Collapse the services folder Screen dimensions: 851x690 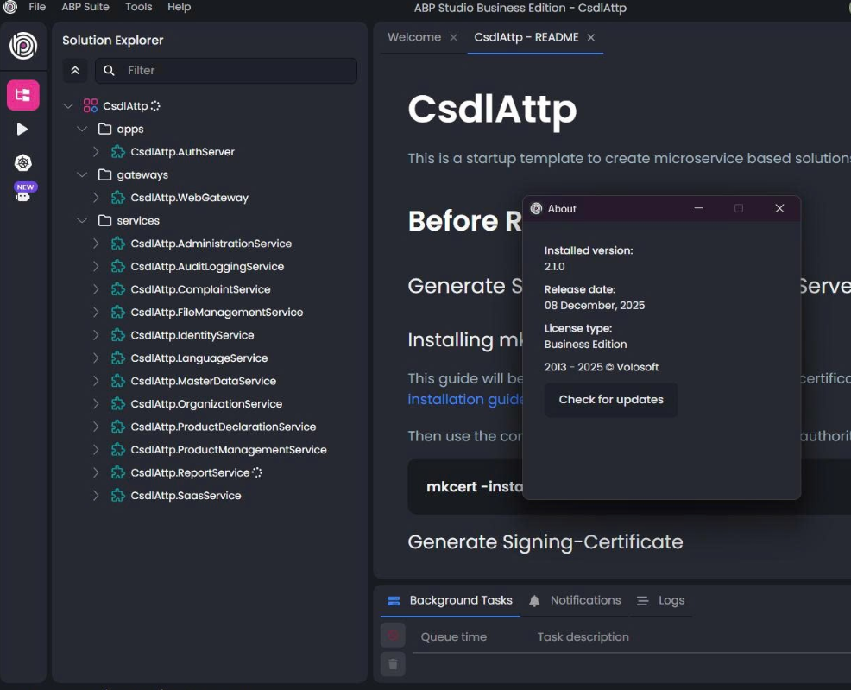tap(82, 220)
